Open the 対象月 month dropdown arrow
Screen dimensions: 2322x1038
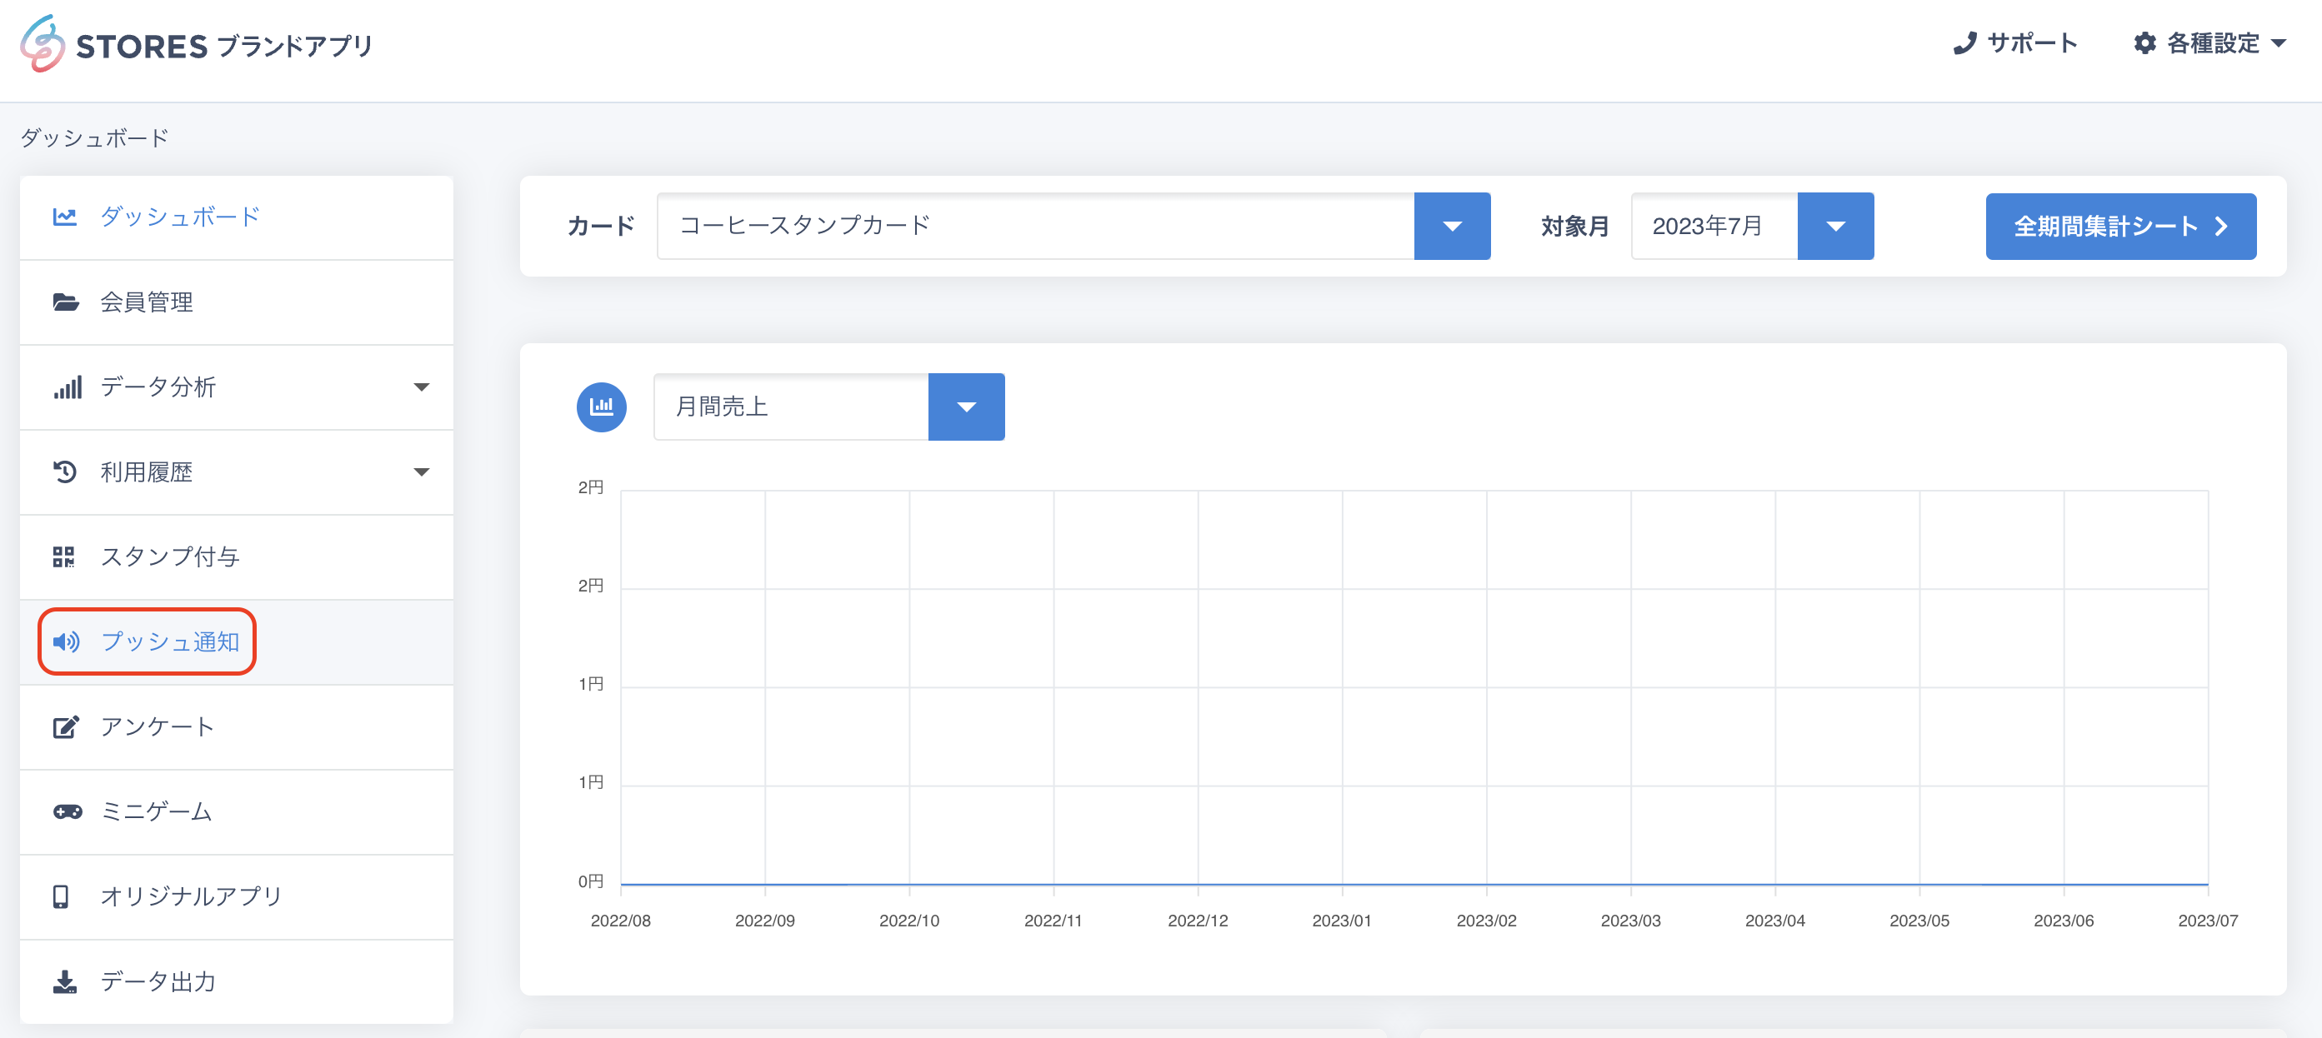click(x=1835, y=226)
